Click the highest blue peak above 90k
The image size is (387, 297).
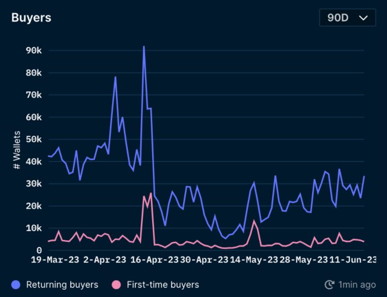coord(143,47)
